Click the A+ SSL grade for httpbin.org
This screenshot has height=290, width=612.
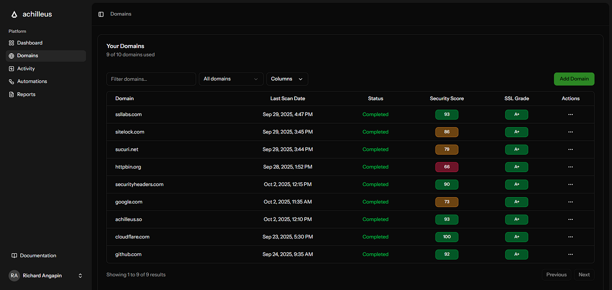click(x=517, y=167)
